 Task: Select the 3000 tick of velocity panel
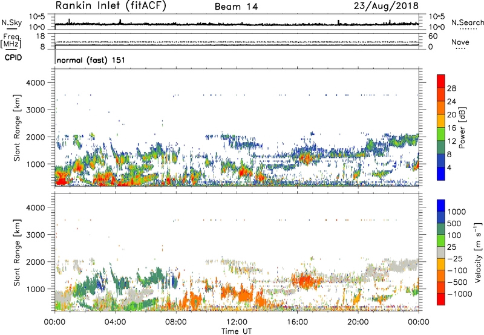[36, 235]
